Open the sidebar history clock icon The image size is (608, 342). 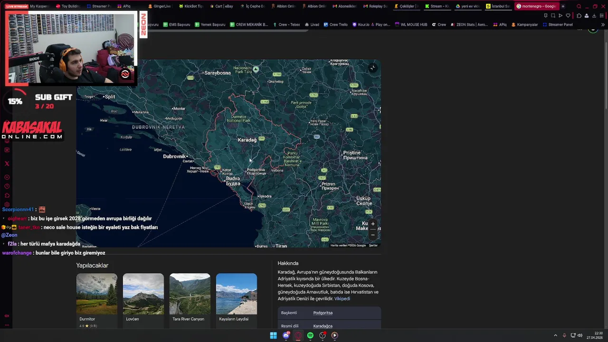(x=7, y=186)
